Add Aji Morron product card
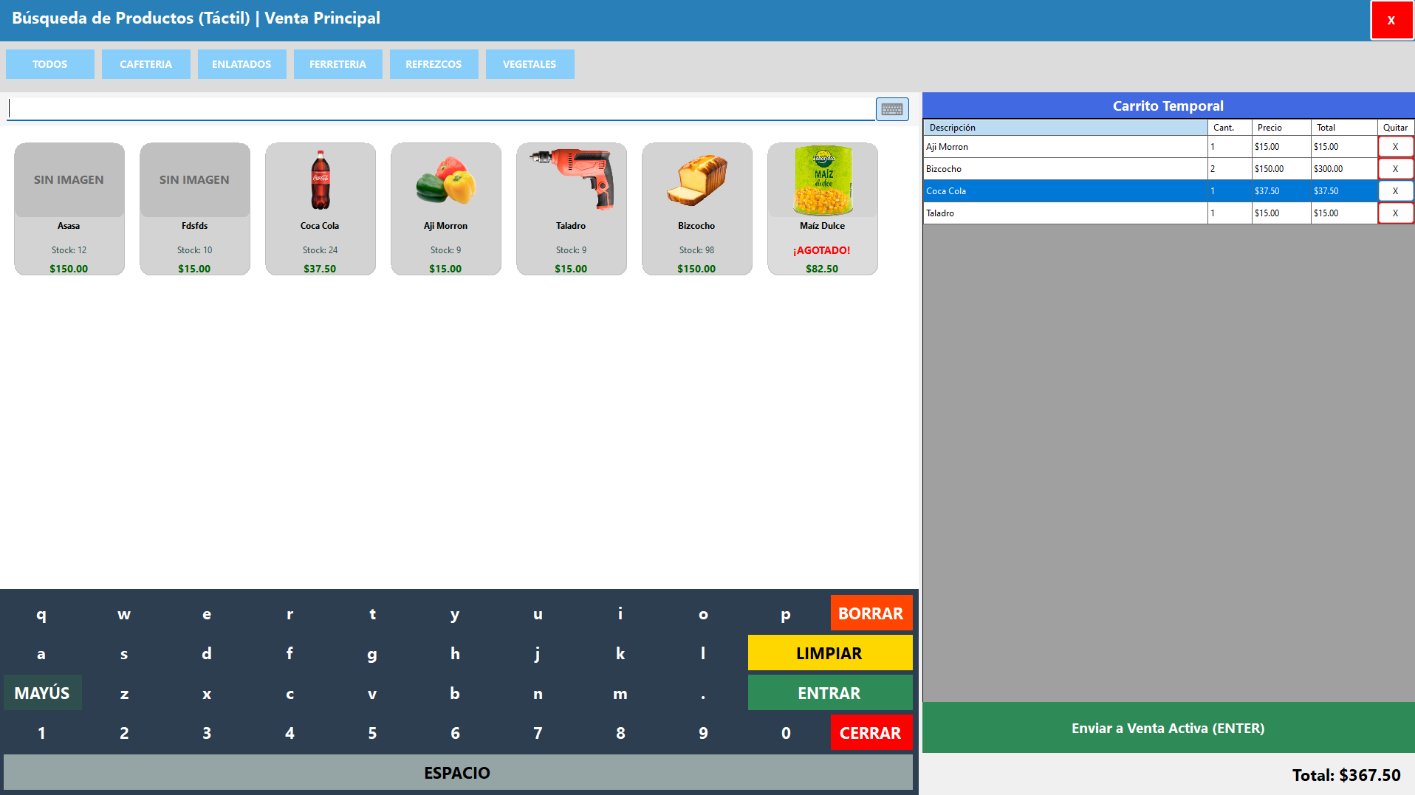This screenshot has height=795, width=1415. (446, 209)
